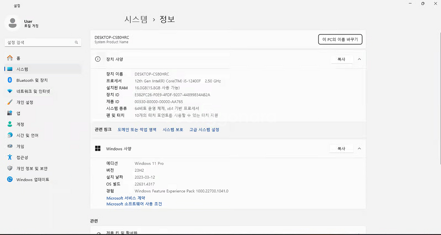This screenshot has height=235, width=441.
Task: Open Microsoft 서비스 계약 link
Action: pos(126,198)
